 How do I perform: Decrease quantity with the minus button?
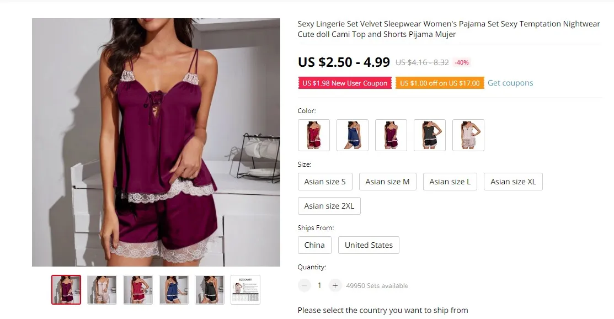click(x=305, y=286)
